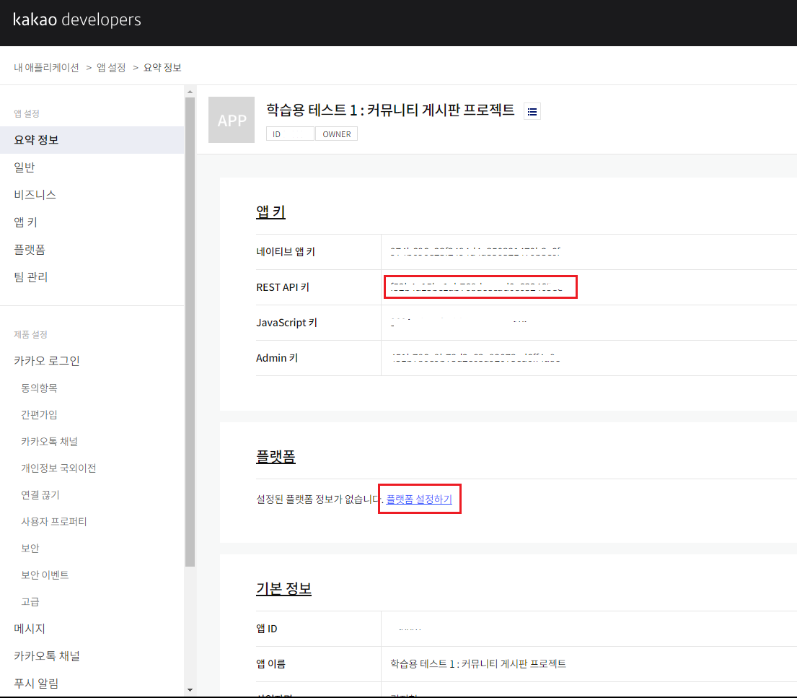Click the APP thumbnail image
This screenshot has width=797, height=698.
tap(232, 120)
